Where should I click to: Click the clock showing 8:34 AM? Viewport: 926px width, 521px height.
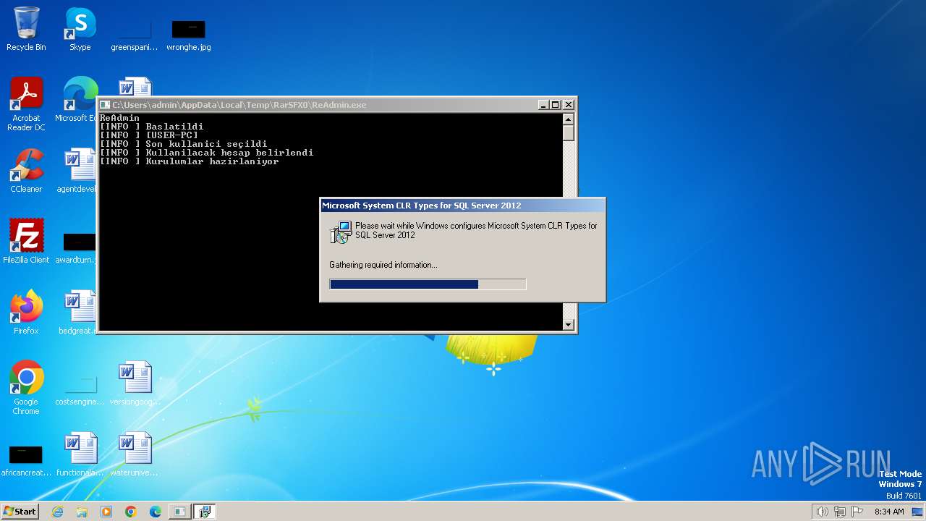tap(889, 512)
